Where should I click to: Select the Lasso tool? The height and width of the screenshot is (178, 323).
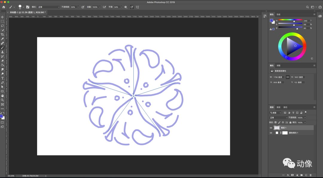point(2,26)
